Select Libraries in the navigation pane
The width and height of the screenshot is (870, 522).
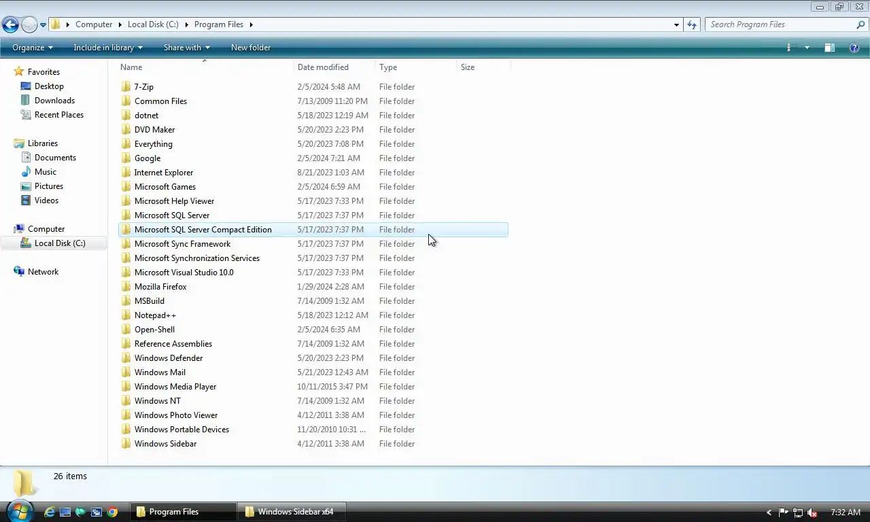click(x=42, y=143)
